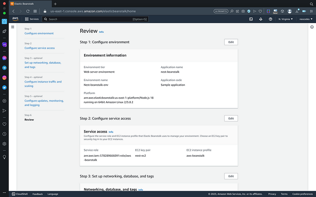The height and width of the screenshot is (197, 316).
Task: Focus the AWS search field
Action: coord(95,19)
